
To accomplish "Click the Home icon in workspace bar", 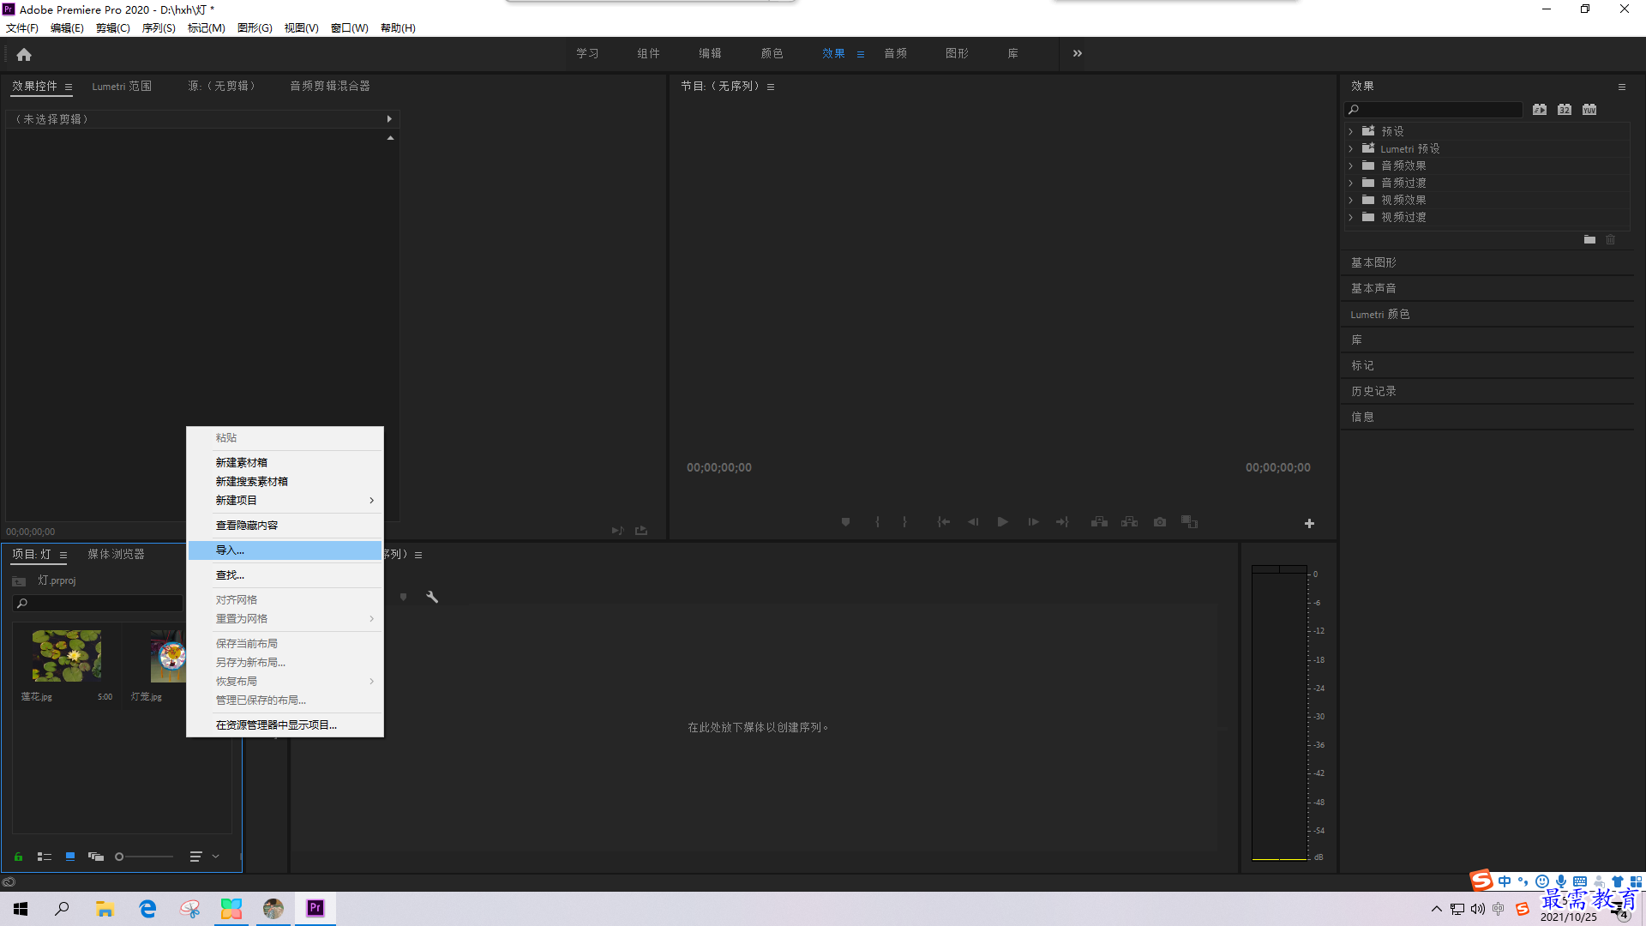I will pos(24,54).
